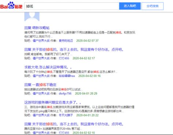Open the first 关于那些掉线的 reply result
Viewport: 173px width, 135px height.
(74, 50)
